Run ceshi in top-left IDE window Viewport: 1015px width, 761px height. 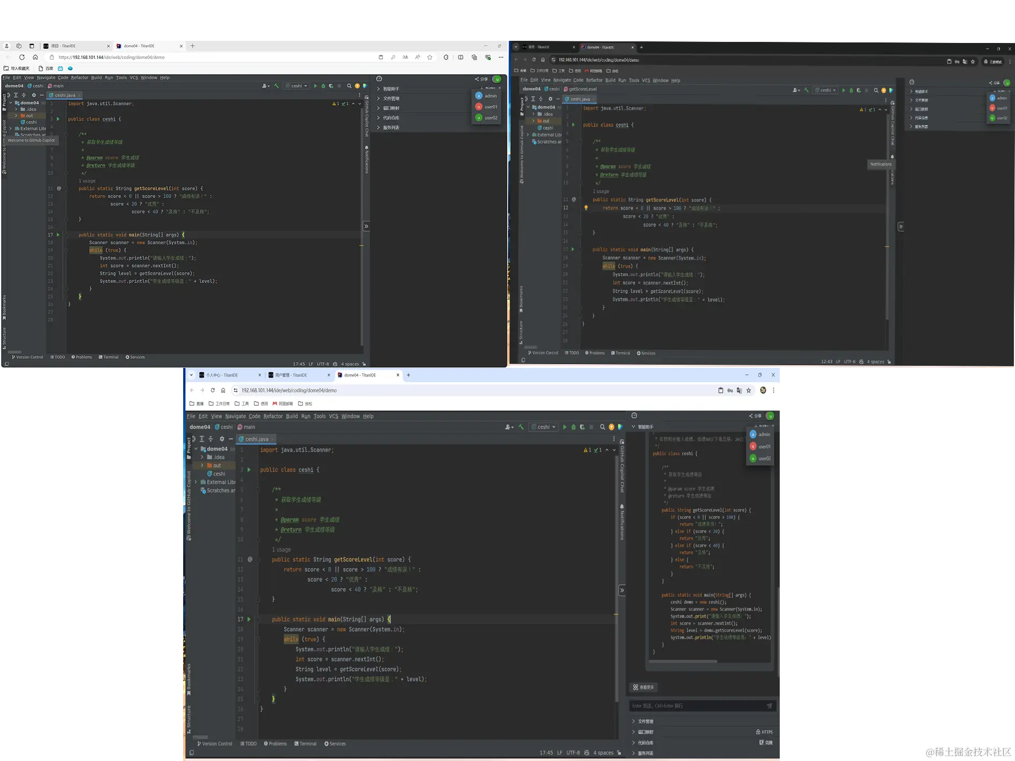(315, 86)
